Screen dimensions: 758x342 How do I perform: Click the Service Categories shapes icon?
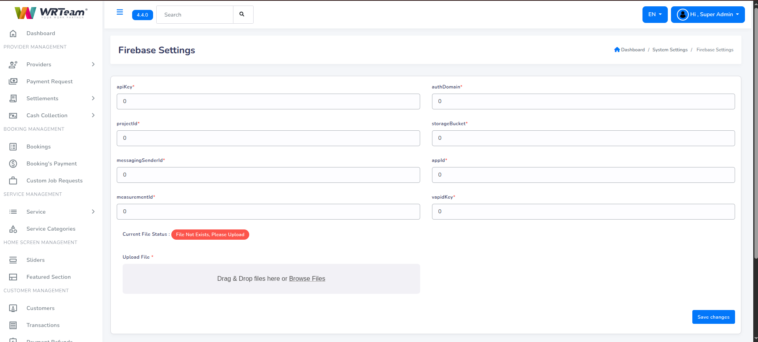[x=13, y=229]
